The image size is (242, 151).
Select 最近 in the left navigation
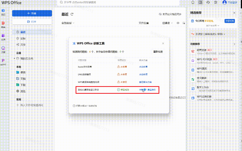coord(32,32)
